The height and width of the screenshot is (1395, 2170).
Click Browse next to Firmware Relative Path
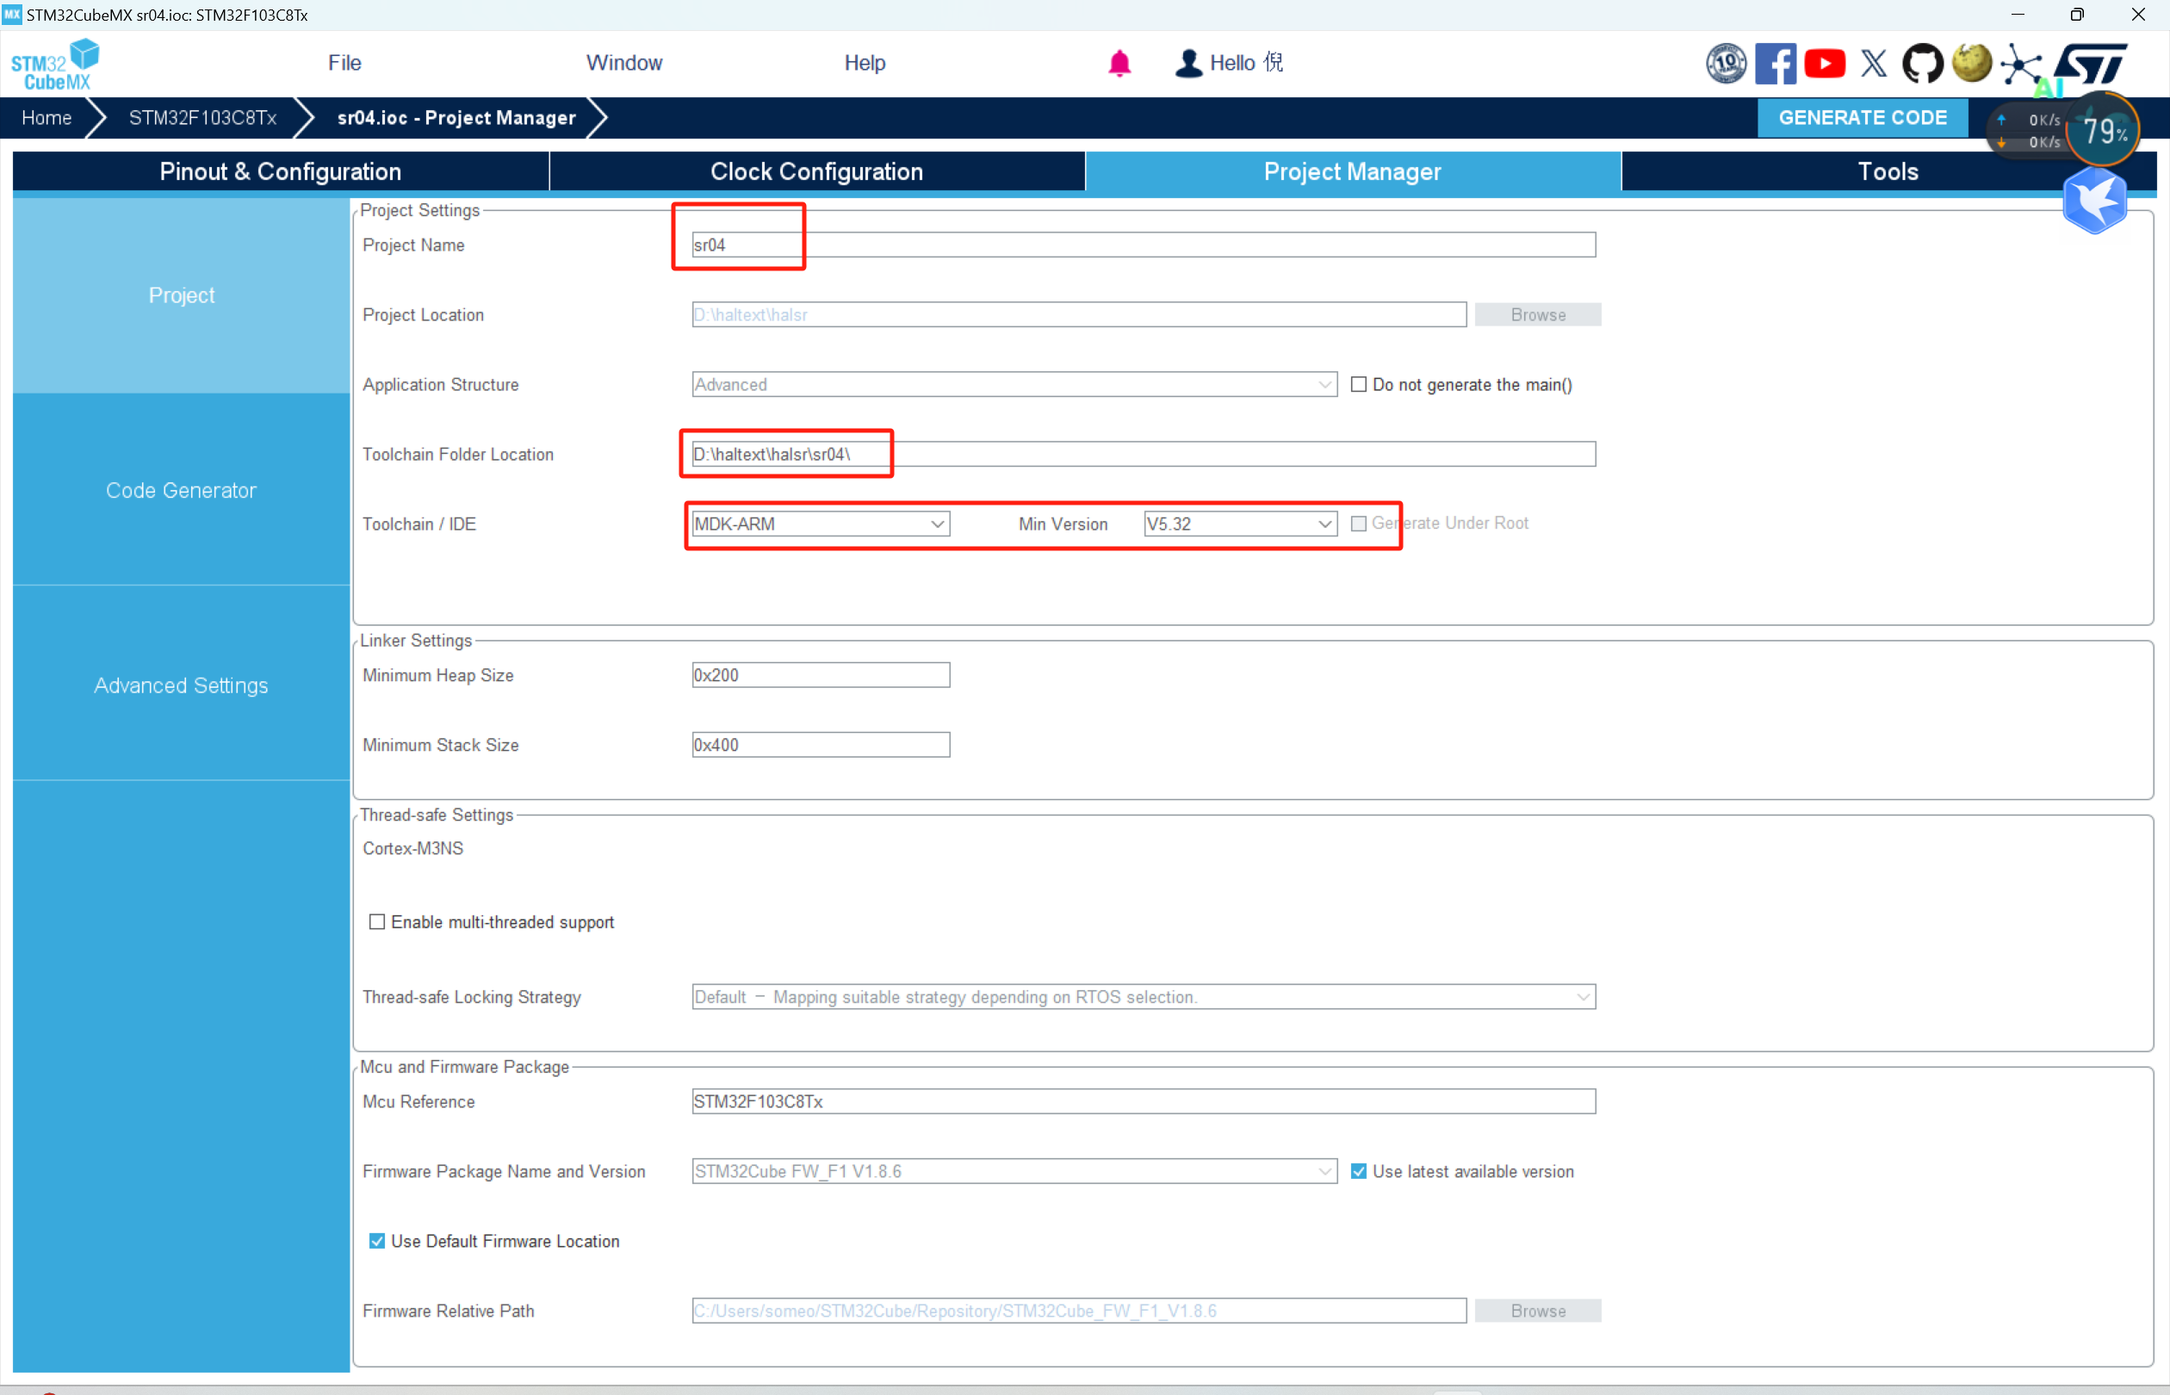pyautogui.click(x=1538, y=1311)
